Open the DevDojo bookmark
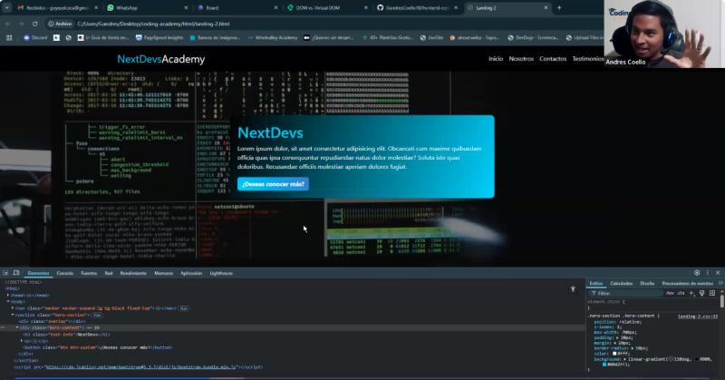The height and width of the screenshot is (380, 725). pyautogui.click(x=533, y=38)
